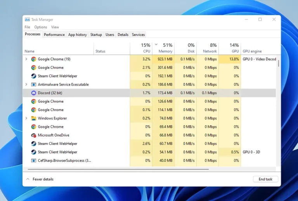Click the Windows Explorer folder icon
Screen dimensions: 298x201
34,118
